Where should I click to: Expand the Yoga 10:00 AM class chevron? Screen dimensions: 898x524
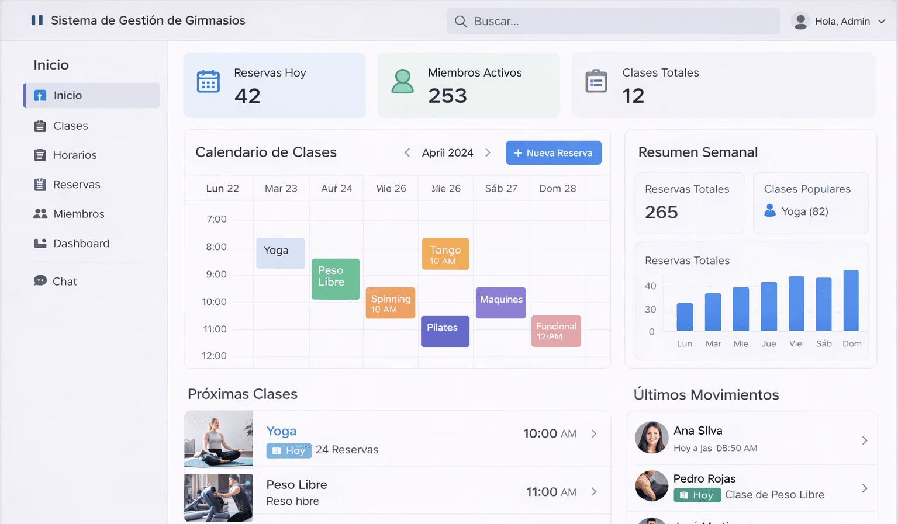point(594,434)
